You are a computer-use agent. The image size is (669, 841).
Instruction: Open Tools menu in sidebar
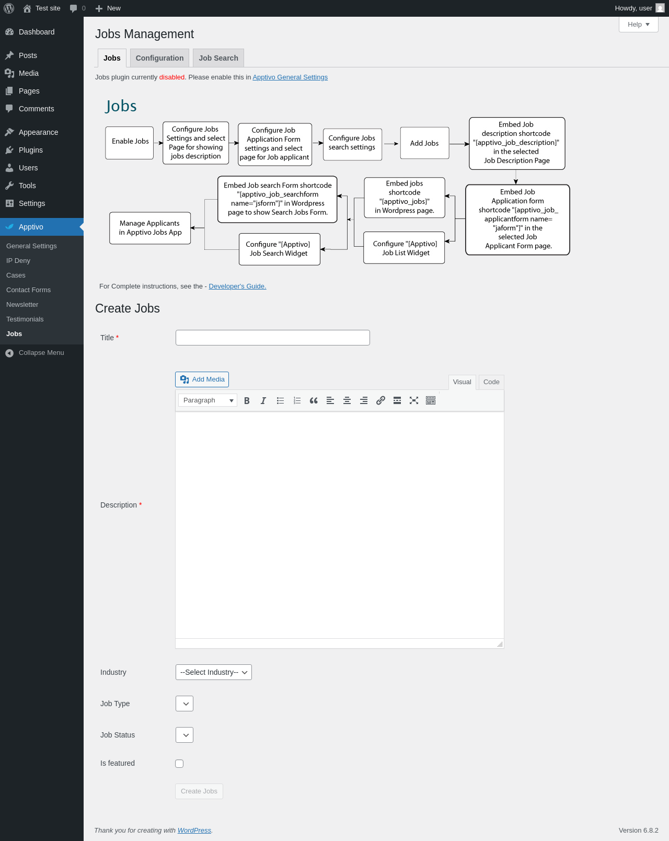click(x=42, y=186)
